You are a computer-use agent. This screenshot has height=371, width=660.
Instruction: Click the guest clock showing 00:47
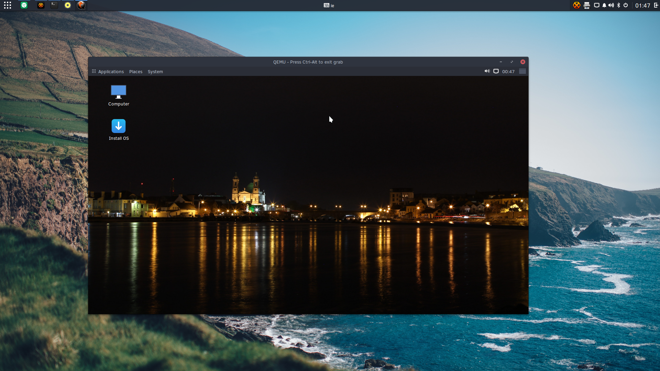508,71
